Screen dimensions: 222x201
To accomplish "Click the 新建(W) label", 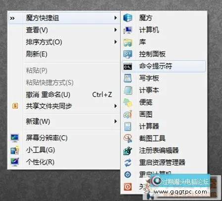I will [38, 122].
